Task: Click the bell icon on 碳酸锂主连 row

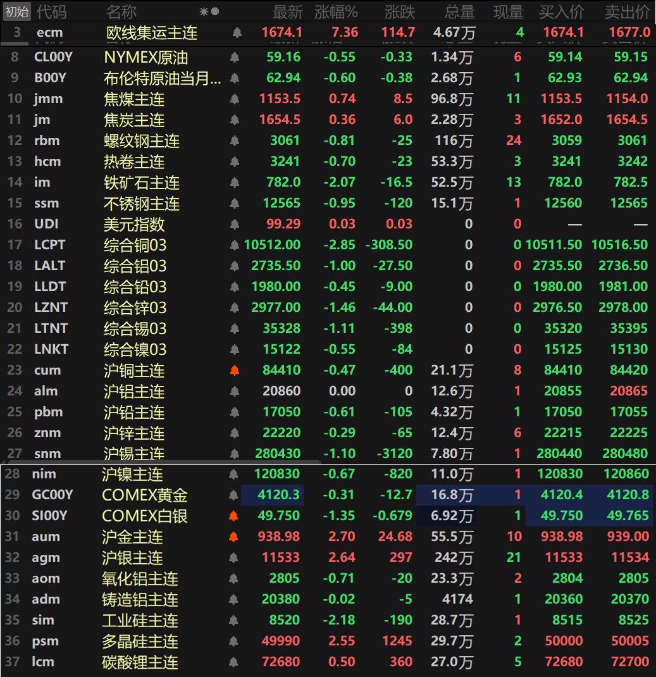Action: [233, 662]
